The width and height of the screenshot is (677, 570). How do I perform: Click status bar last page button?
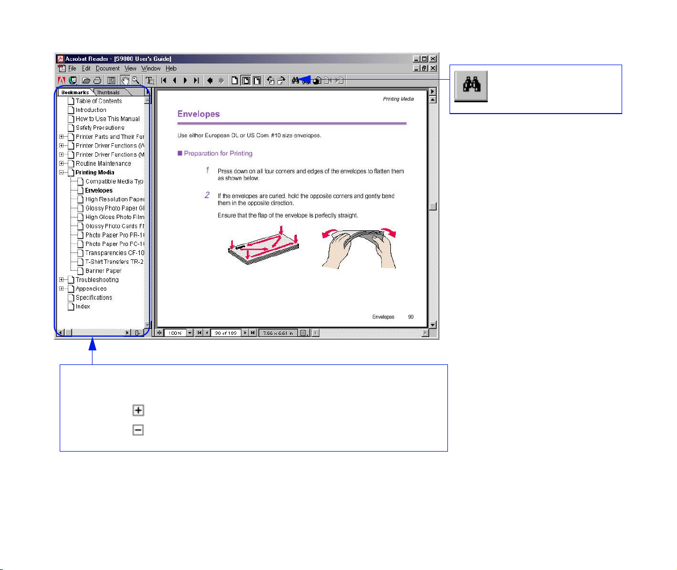click(253, 333)
